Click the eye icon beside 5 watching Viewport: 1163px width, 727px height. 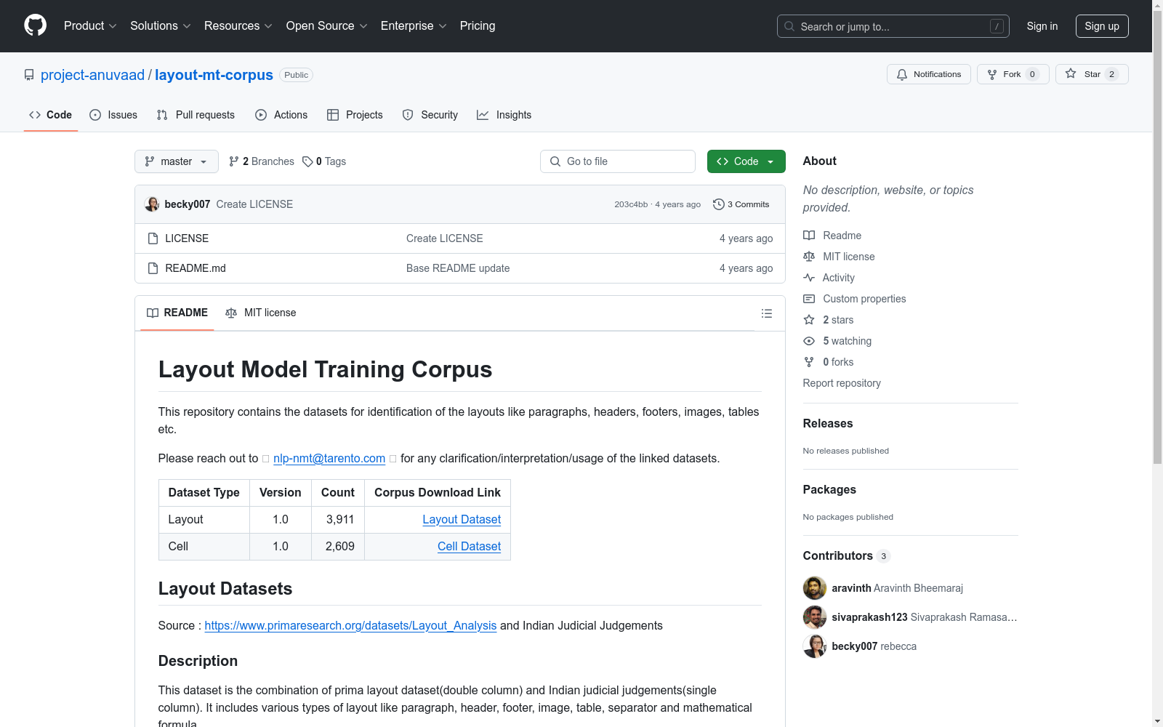(809, 341)
